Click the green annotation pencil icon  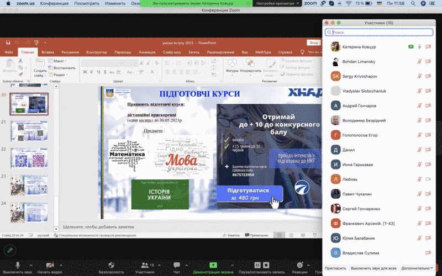[10, 250]
